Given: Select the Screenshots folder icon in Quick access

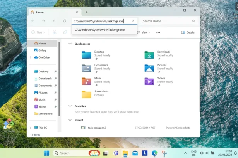Looking at the screenshot, I should (87, 94).
